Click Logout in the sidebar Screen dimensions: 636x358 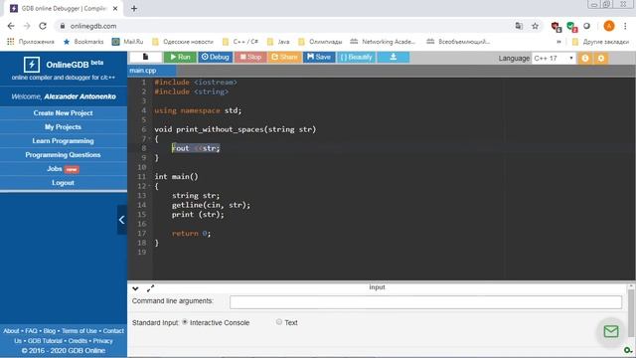(64, 183)
